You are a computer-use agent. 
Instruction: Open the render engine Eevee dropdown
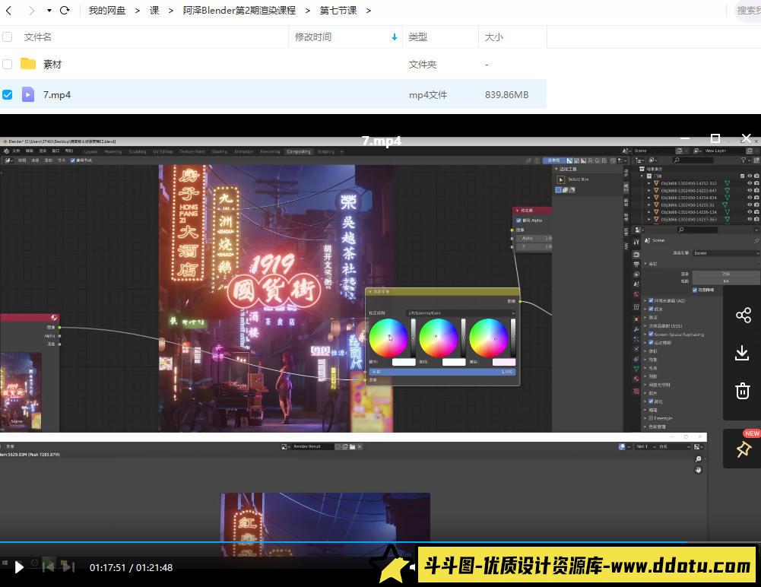726,253
